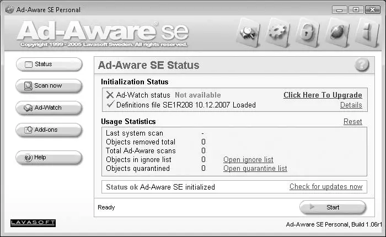
Task: Click 'Check for updates now' link
Action: click(x=326, y=187)
